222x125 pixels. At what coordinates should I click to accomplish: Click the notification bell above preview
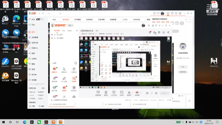tap(163, 32)
